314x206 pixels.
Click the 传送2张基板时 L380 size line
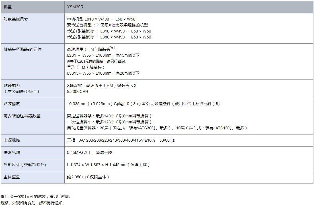click(x=109, y=37)
